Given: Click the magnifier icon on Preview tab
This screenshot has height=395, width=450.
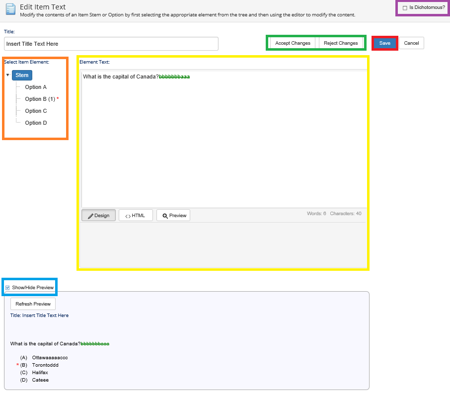Looking at the screenshot, I should [x=165, y=216].
